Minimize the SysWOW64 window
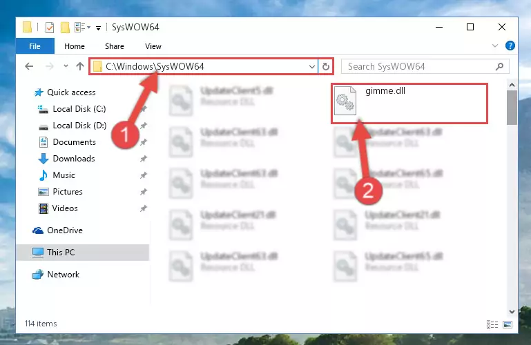This screenshot has height=345, width=531. (439, 27)
